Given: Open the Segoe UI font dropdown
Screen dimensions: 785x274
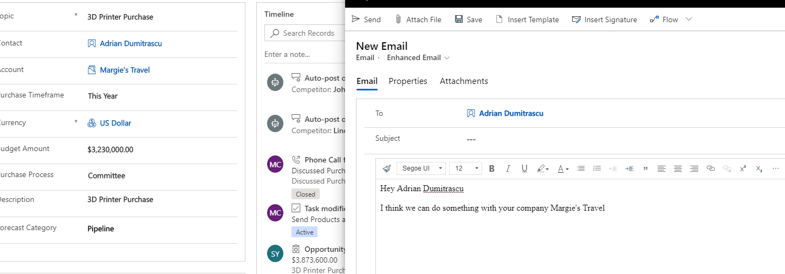Looking at the screenshot, I should tap(421, 168).
